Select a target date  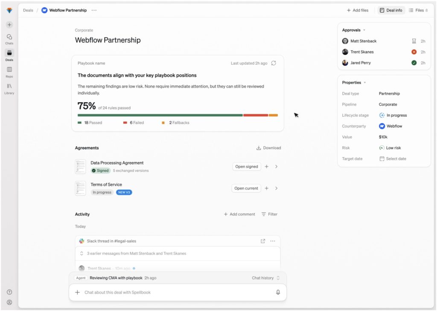393,159
